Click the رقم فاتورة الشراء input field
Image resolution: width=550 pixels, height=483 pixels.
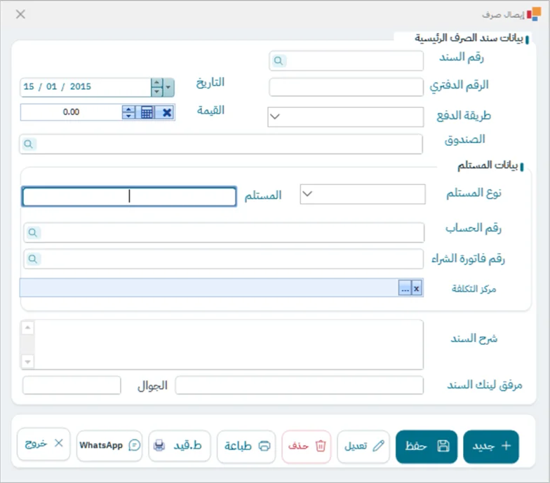(223, 259)
